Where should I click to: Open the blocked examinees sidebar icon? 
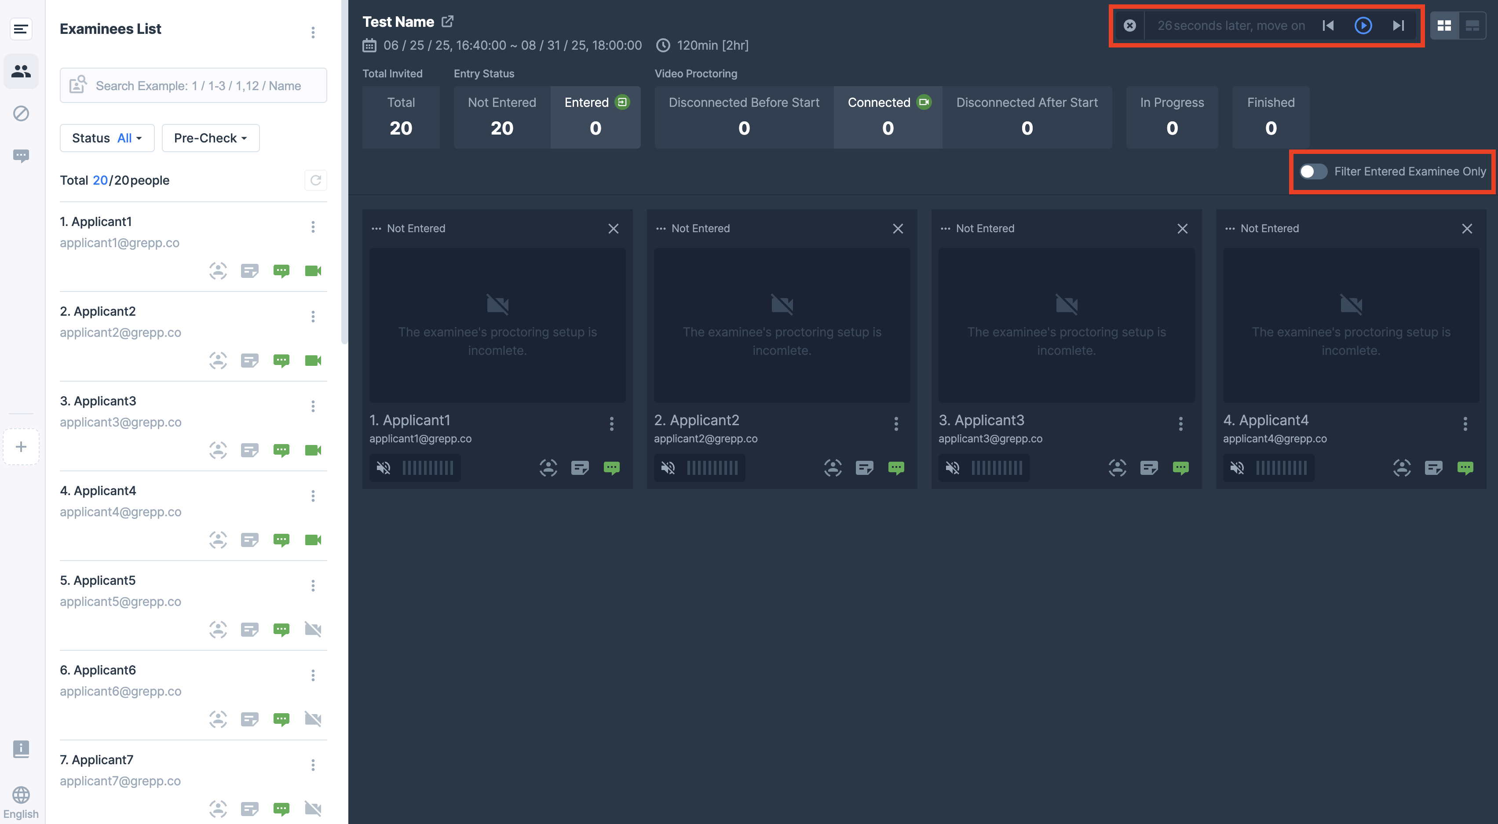click(x=21, y=113)
